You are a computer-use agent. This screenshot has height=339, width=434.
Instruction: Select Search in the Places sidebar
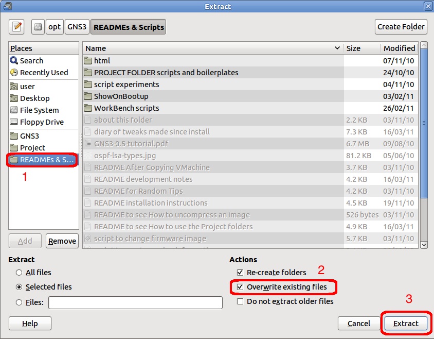[x=31, y=61]
